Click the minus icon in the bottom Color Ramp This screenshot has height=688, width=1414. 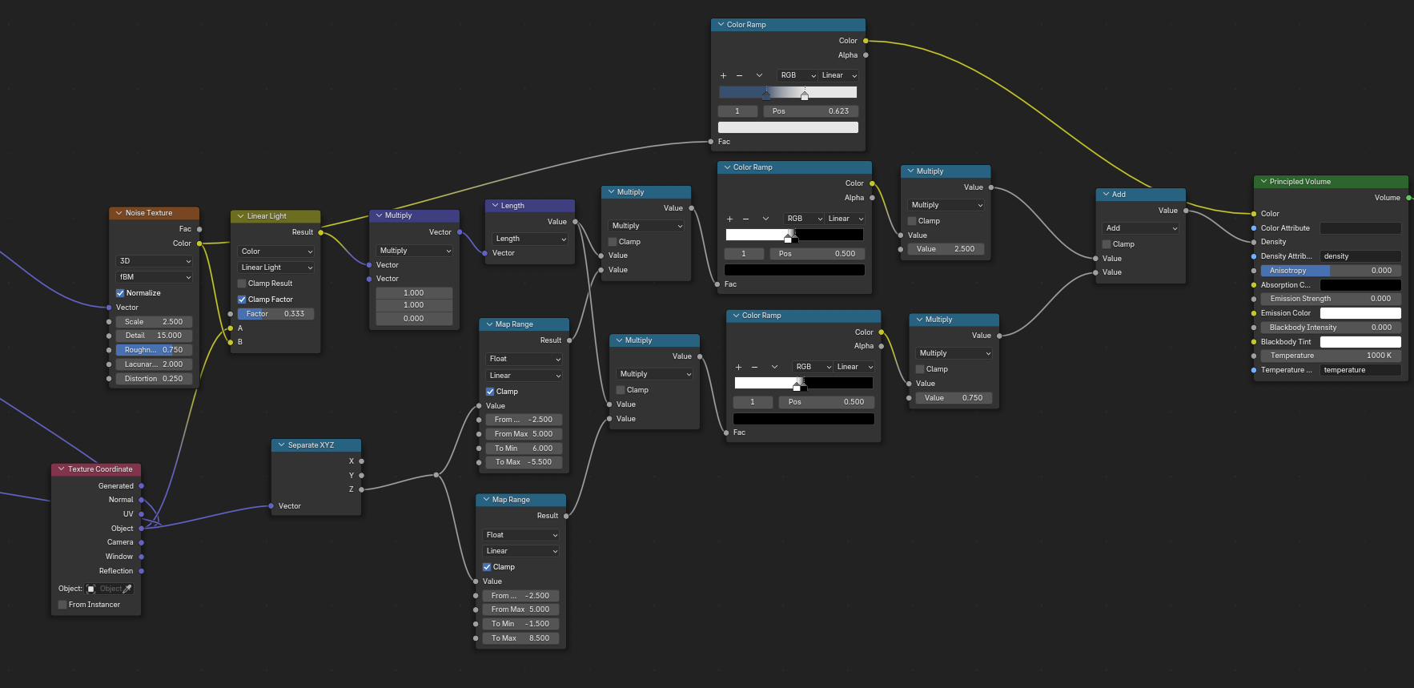(x=754, y=367)
